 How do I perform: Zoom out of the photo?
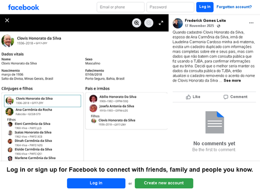point(149,23)
